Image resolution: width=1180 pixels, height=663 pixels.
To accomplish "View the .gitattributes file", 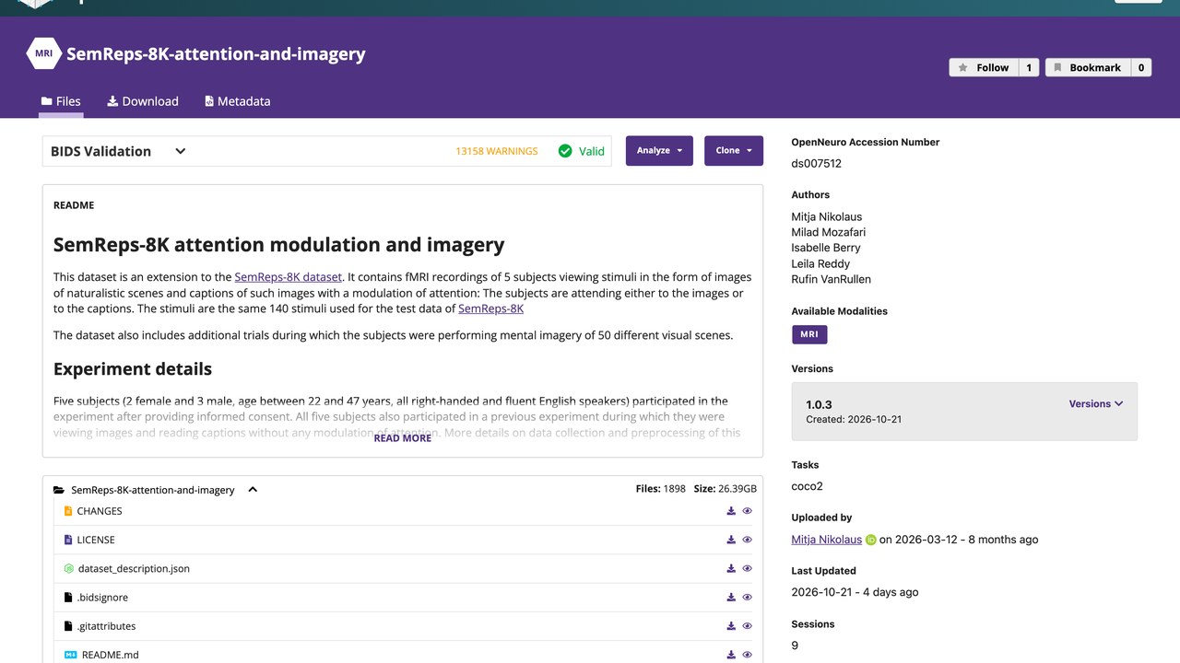I will pos(748,626).
